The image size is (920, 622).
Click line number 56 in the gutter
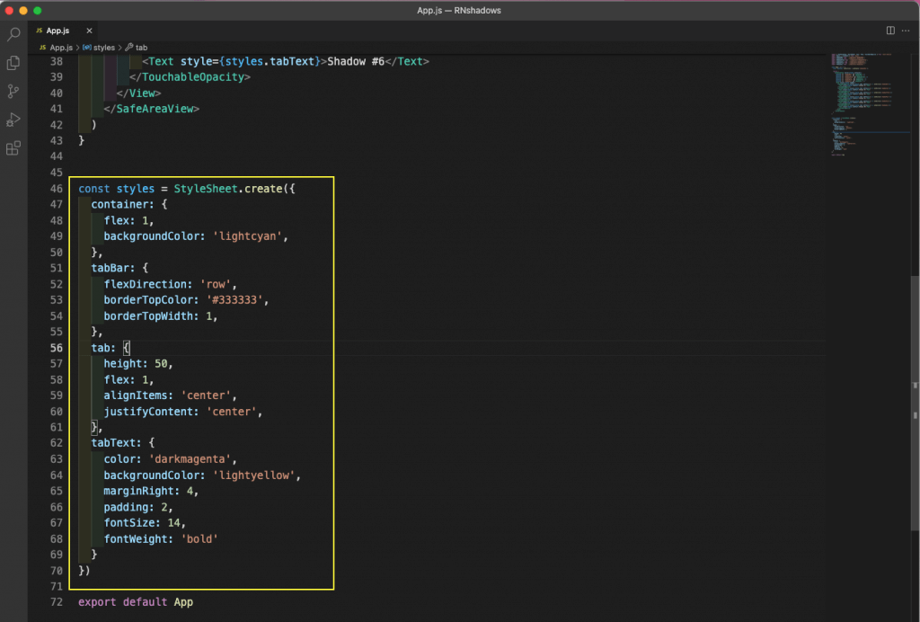[56, 347]
